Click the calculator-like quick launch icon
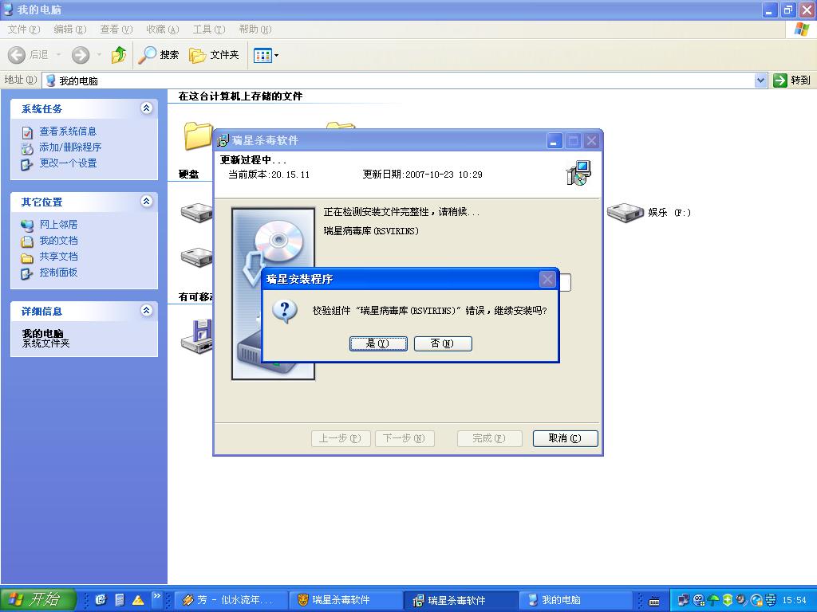Viewport: 817px width, 612px height. point(120,600)
